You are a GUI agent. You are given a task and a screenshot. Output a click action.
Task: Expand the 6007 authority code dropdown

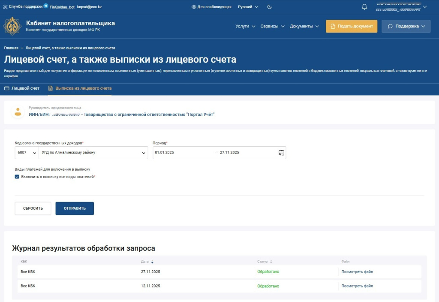coord(26,153)
